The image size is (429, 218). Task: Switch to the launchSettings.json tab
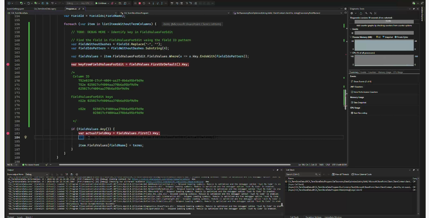point(15,9)
